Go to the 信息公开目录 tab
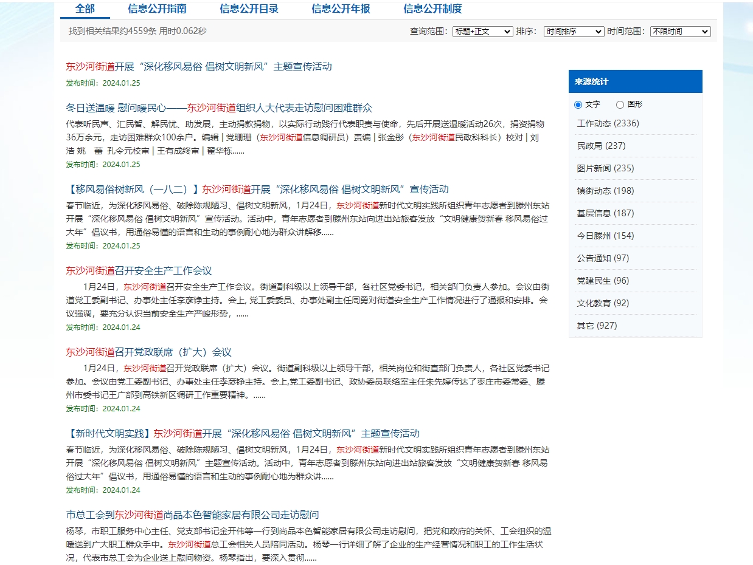 pyautogui.click(x=249, y=9)
